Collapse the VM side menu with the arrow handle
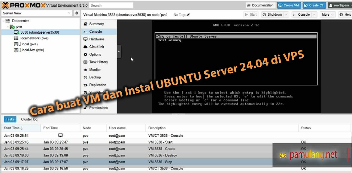 click(x=119, y=51)
